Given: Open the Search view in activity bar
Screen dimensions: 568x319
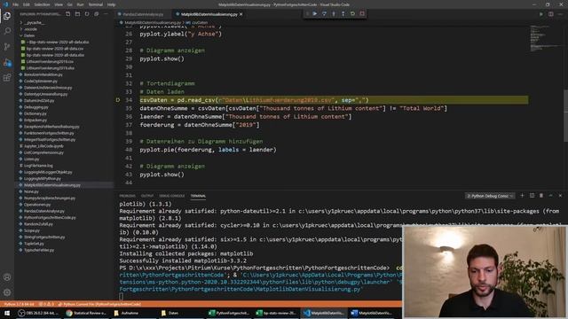Looking at the screenshot, I should (x=7, y=31).
